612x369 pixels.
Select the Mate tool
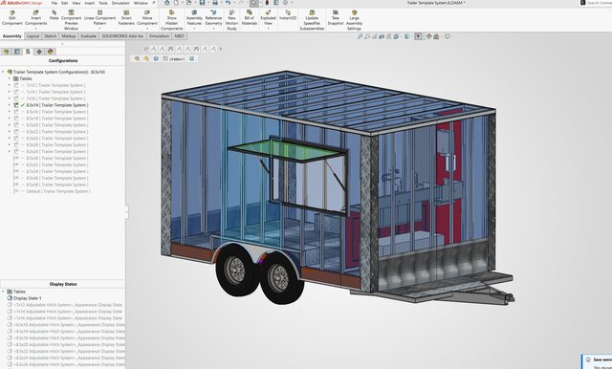tap(54, 15)
